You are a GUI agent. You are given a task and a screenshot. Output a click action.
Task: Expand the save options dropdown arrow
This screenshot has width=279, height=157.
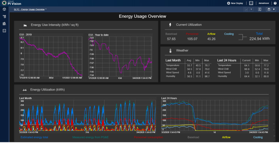click(x=274, y=9)
